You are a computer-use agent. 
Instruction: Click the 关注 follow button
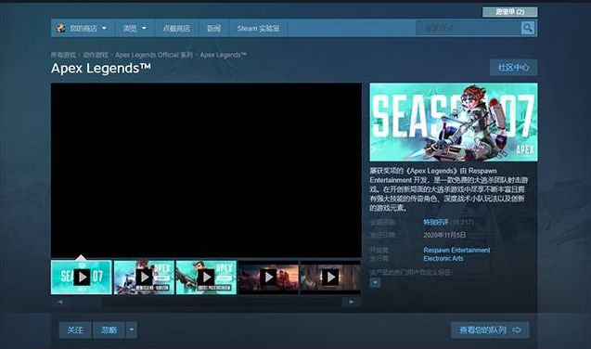(x=75, y=330)
